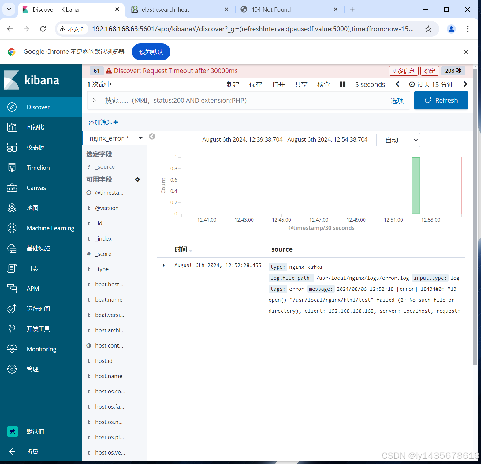The height and width of the screenshot is (464, 481).
Task: Open field settings gear next to 可用字段
Action: click(x=137, y=180)
